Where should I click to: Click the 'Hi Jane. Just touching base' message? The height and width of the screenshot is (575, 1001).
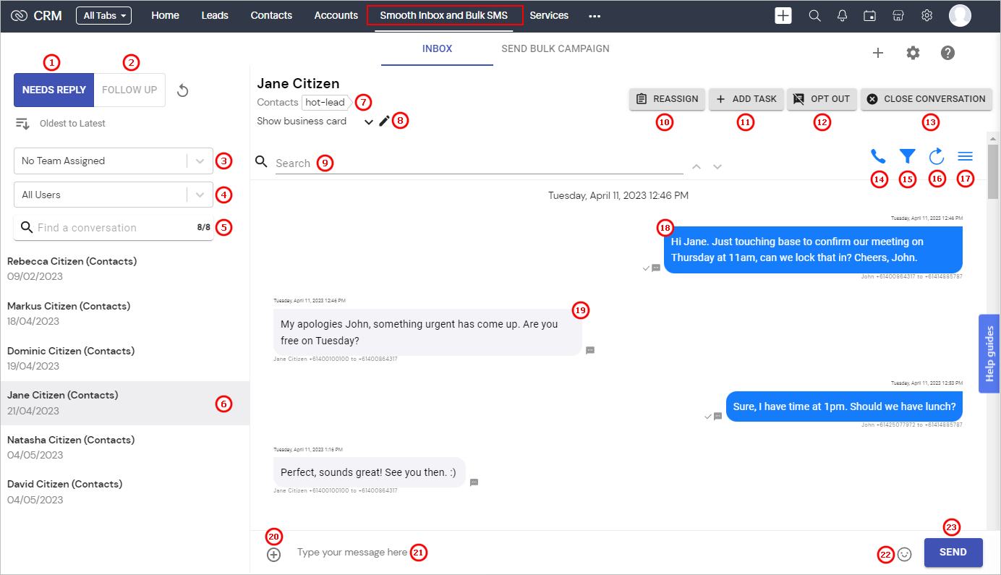813,250
